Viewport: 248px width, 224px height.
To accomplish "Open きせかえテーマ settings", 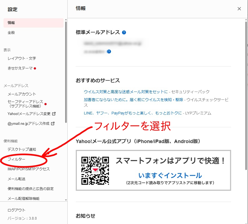I will tap(20, 68).
